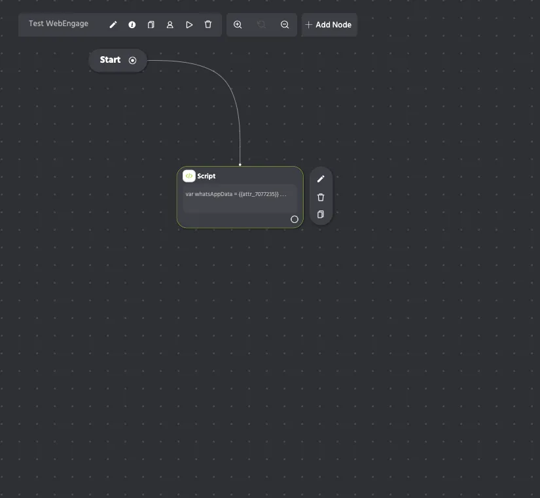This screenshot has width=540, height=498.
Task: Click the Start node output connector
Action: tap(133, 61)
